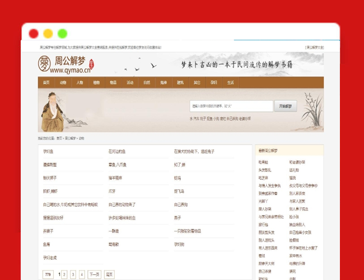This screenshot has height=280, width=364.
Task: Open the 自然 navigation tab
Action: (147, 82)
